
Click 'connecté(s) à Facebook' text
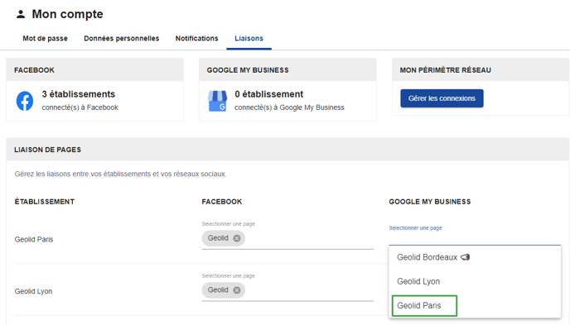click(x=80, y=108)
